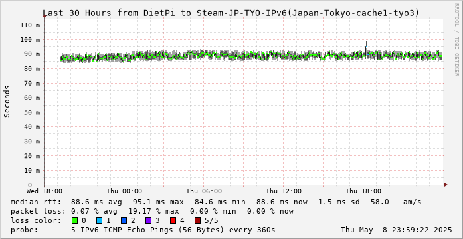Click the "60 m" y-axis tick label
Image resolution: width=463 pixels, height=239 pixels.
point(32,98)
